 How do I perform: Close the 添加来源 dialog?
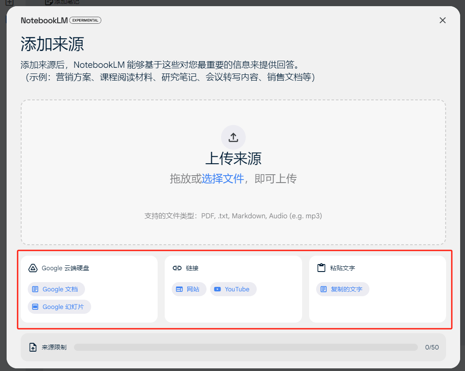click(x=443, y=20)
